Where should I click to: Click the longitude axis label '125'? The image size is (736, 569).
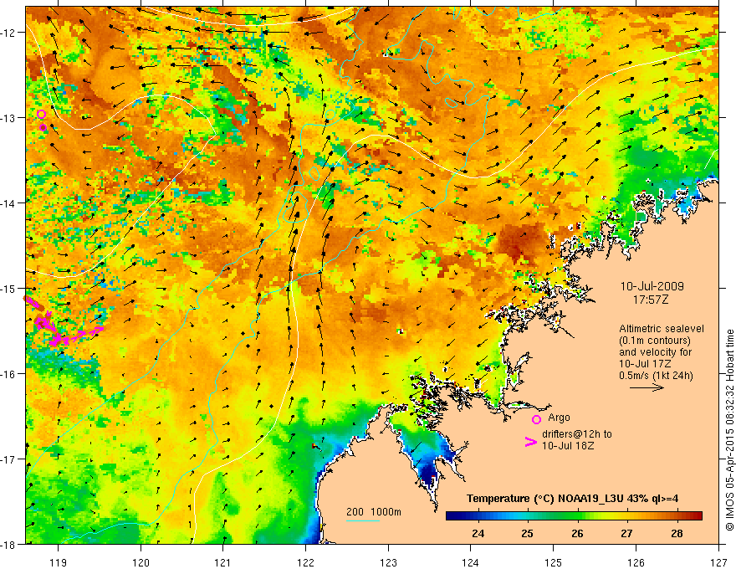554,562
